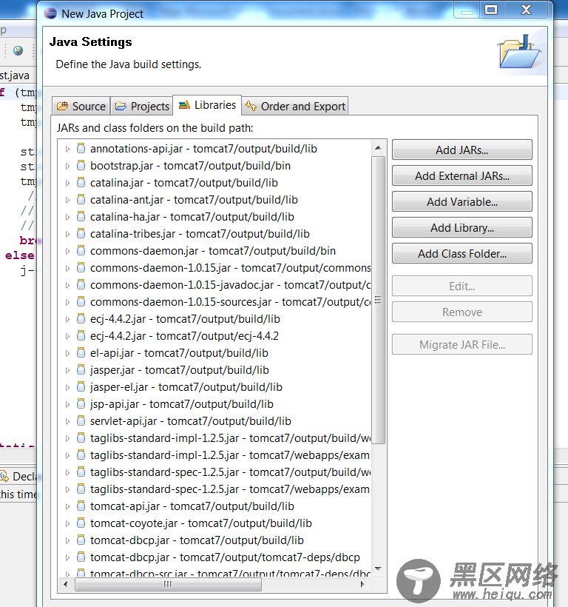Expand tomcat-dbcp.jar in tomcat7-deps/dbcp
The width and height of the screenshot is (568, 607).
[67, 558]
